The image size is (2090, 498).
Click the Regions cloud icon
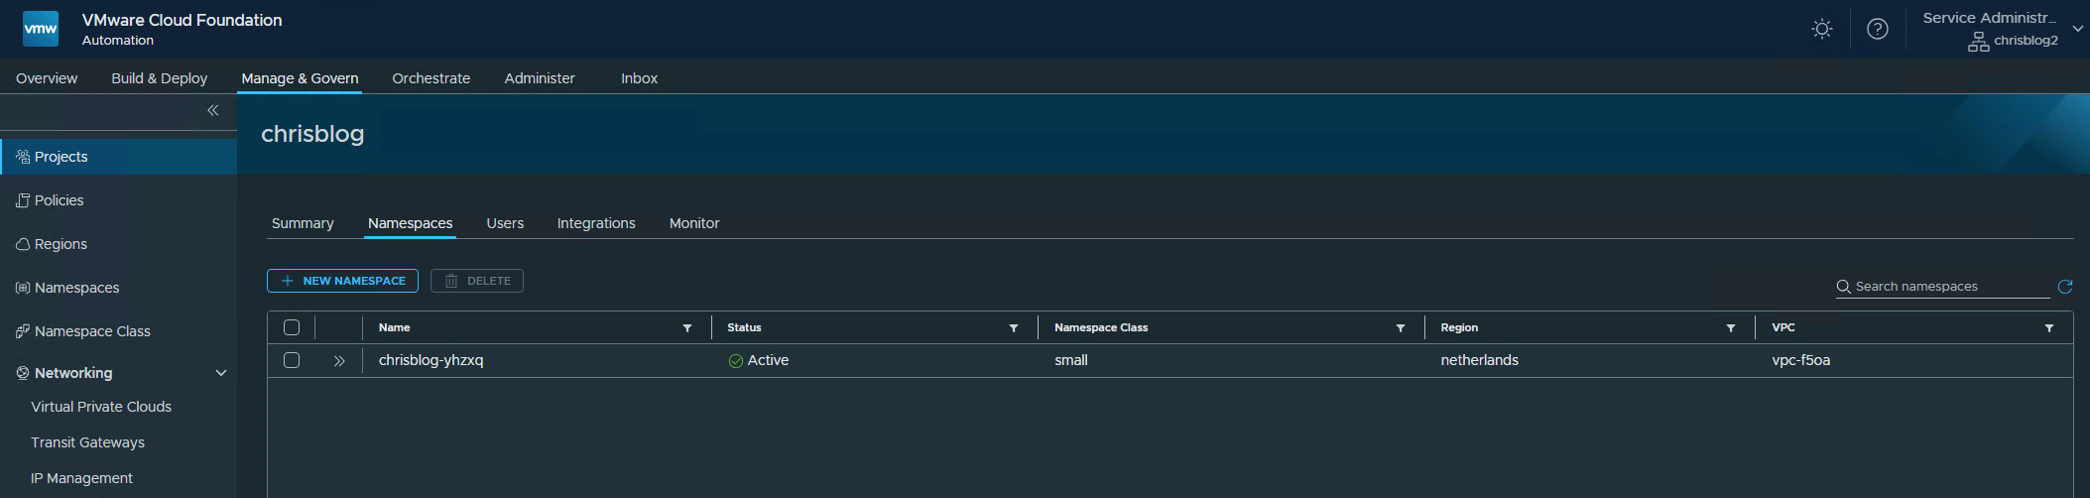pos(23,244)
